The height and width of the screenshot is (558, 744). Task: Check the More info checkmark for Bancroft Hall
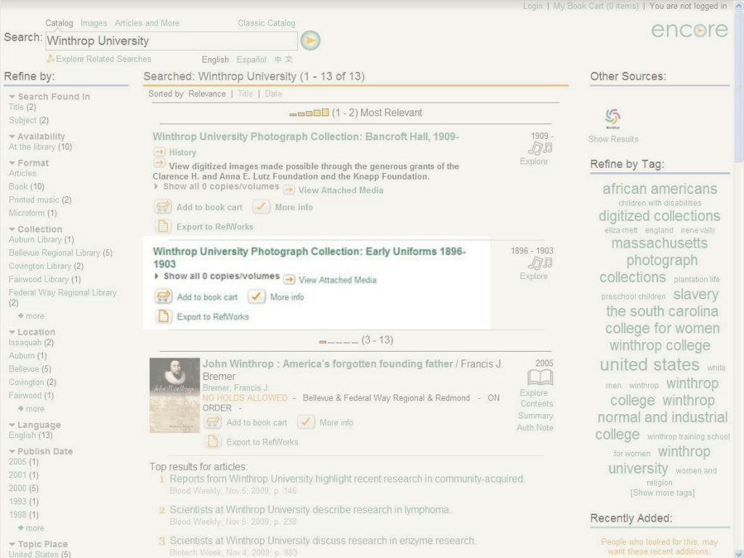pos(261,206)
